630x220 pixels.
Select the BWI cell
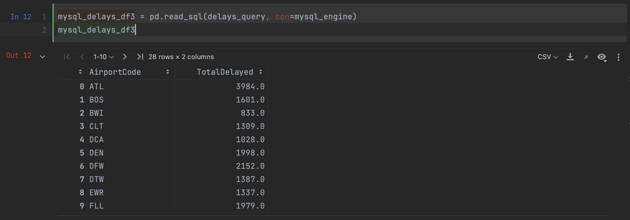click(131, 113)
